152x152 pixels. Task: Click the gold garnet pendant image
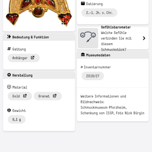tap(39, 13)
